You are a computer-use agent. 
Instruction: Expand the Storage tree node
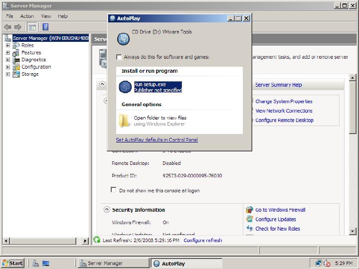tap(8, 74)
